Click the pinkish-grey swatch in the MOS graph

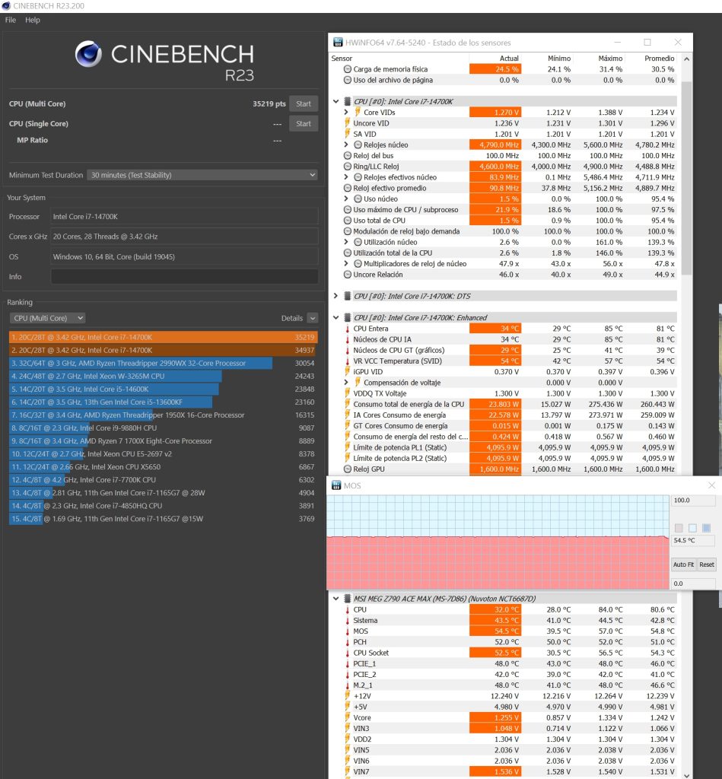[679, 528]
